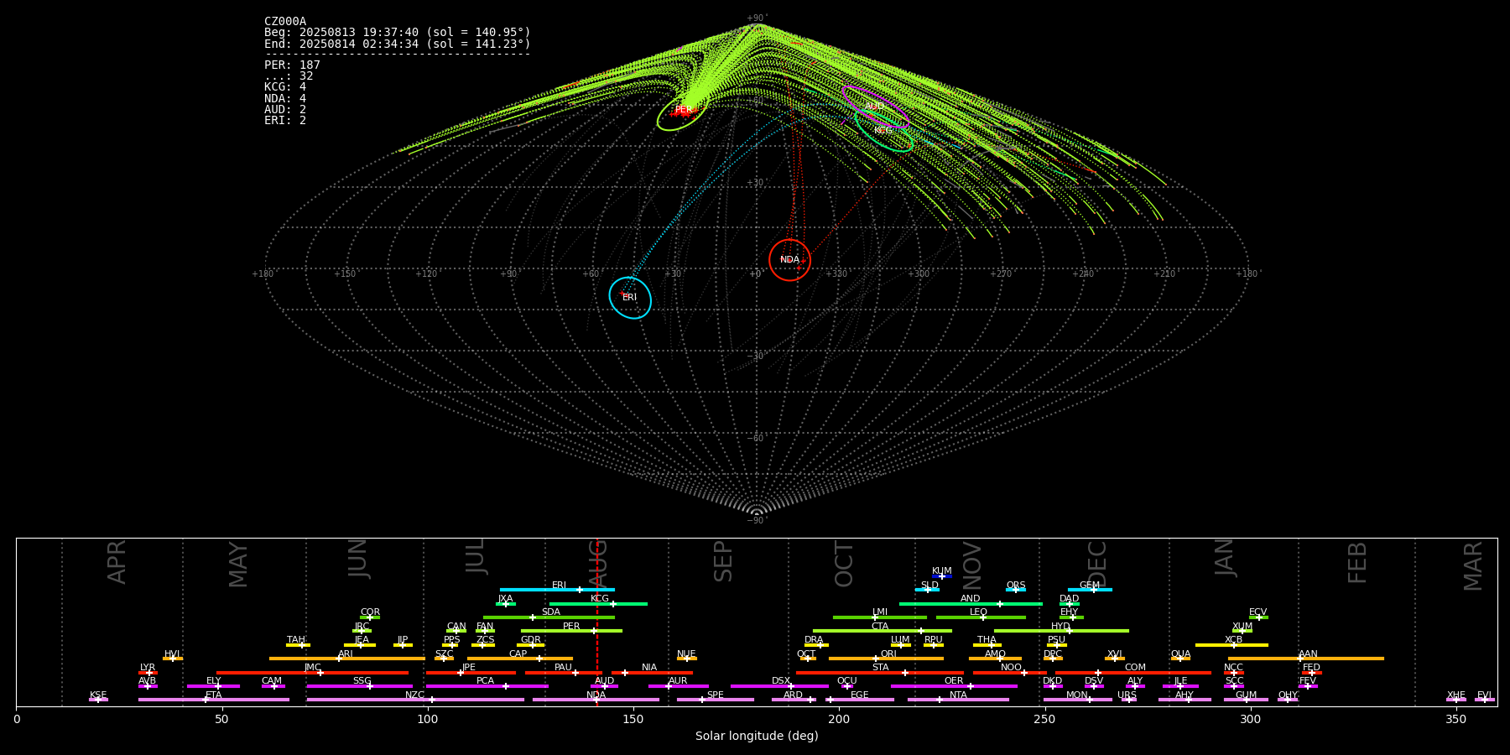Click the DEC month label in timeline
The height and width of the screenshot is (755, 1510).
point(1097,564)
